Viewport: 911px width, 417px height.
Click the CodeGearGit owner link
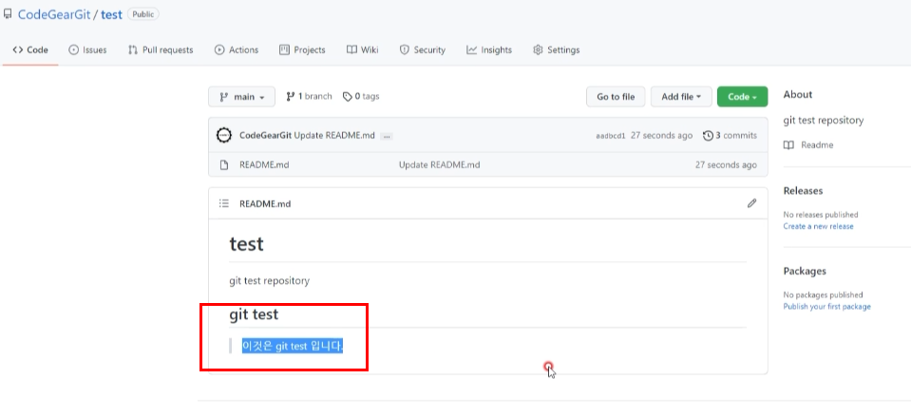(x=54, y=14)
